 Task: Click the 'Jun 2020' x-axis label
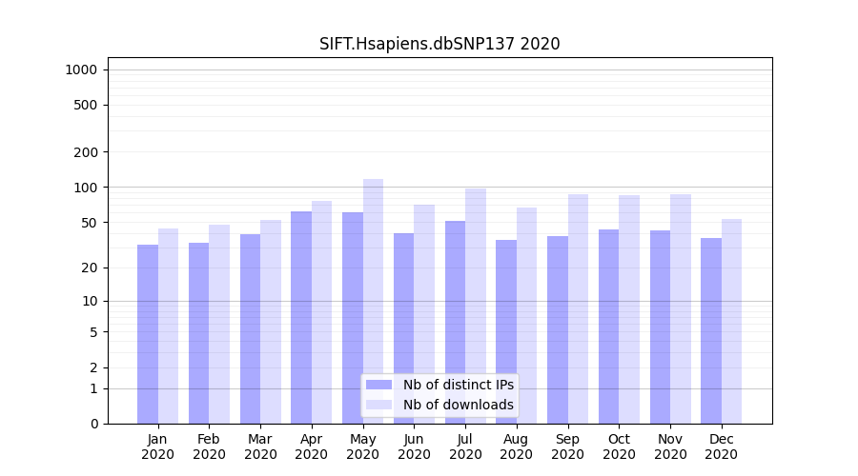click(x=414, y=446)
